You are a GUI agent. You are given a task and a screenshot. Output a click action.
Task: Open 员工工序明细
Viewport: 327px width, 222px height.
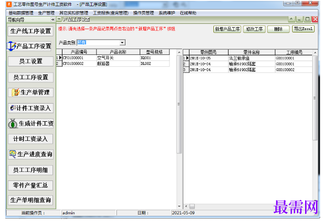click(31, 170)
